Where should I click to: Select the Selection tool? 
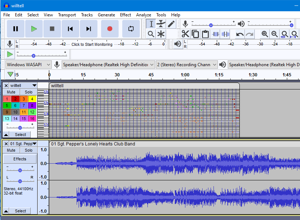coord(151,24)
